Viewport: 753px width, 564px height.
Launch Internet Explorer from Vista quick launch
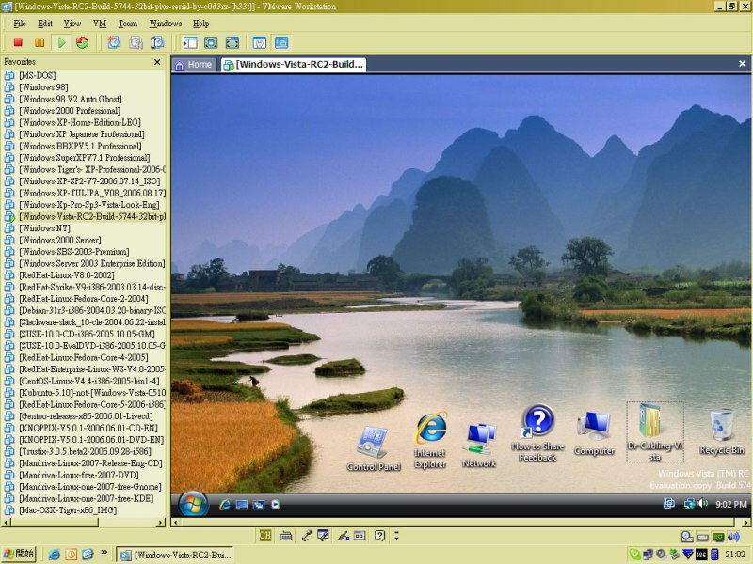pos(224,505)
